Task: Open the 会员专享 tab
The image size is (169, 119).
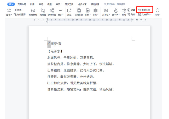Action: click(82, 4)
